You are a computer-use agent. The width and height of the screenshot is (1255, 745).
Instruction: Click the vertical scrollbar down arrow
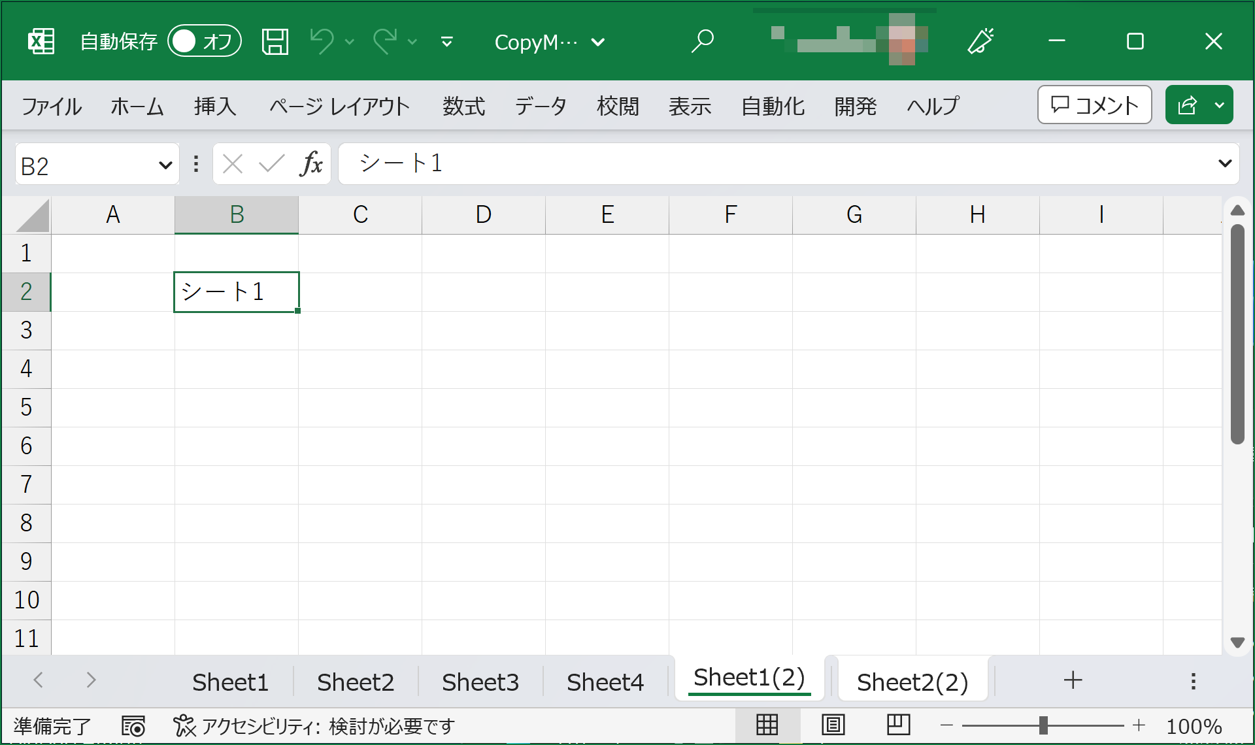pyautogui.click(x=1237, y=642)
